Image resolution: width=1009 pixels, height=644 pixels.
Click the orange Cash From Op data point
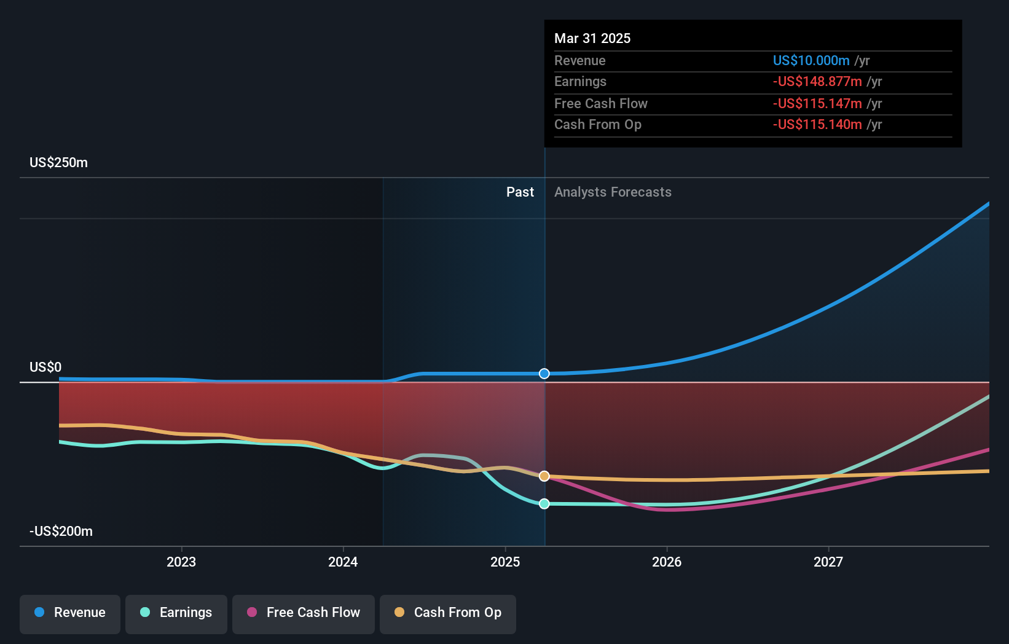pyautogui.click(x=544, y=476)
